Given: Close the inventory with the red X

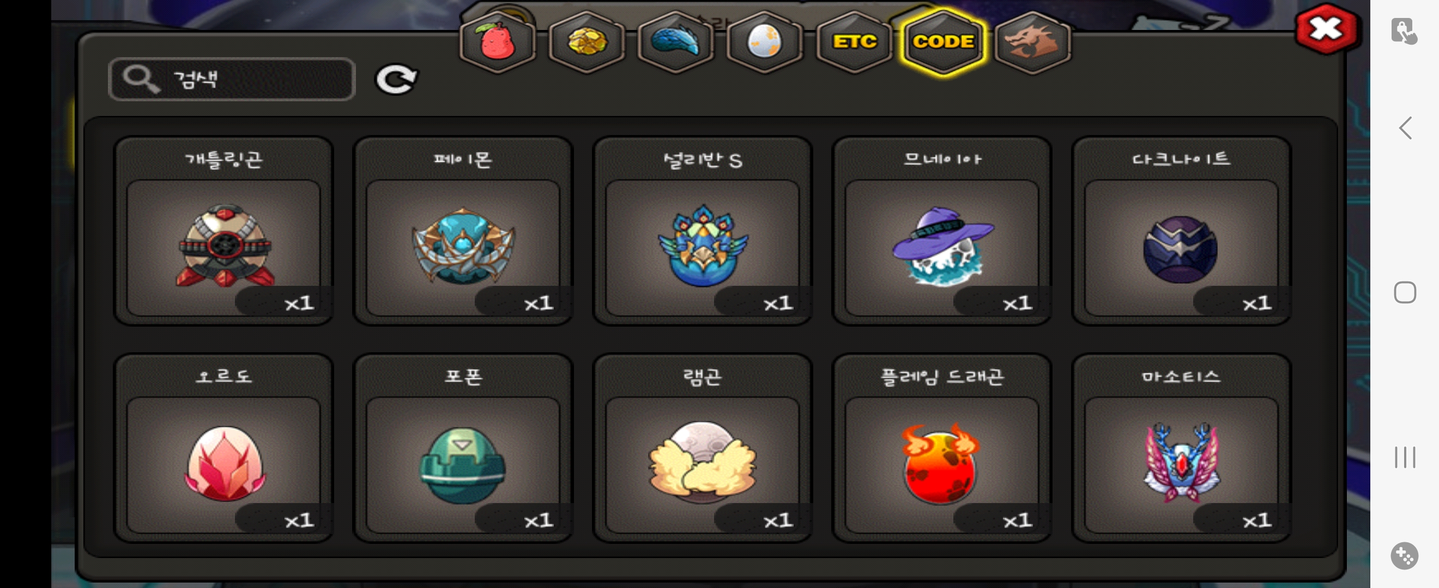Looking at the screenshot, I should [1327, 29].
